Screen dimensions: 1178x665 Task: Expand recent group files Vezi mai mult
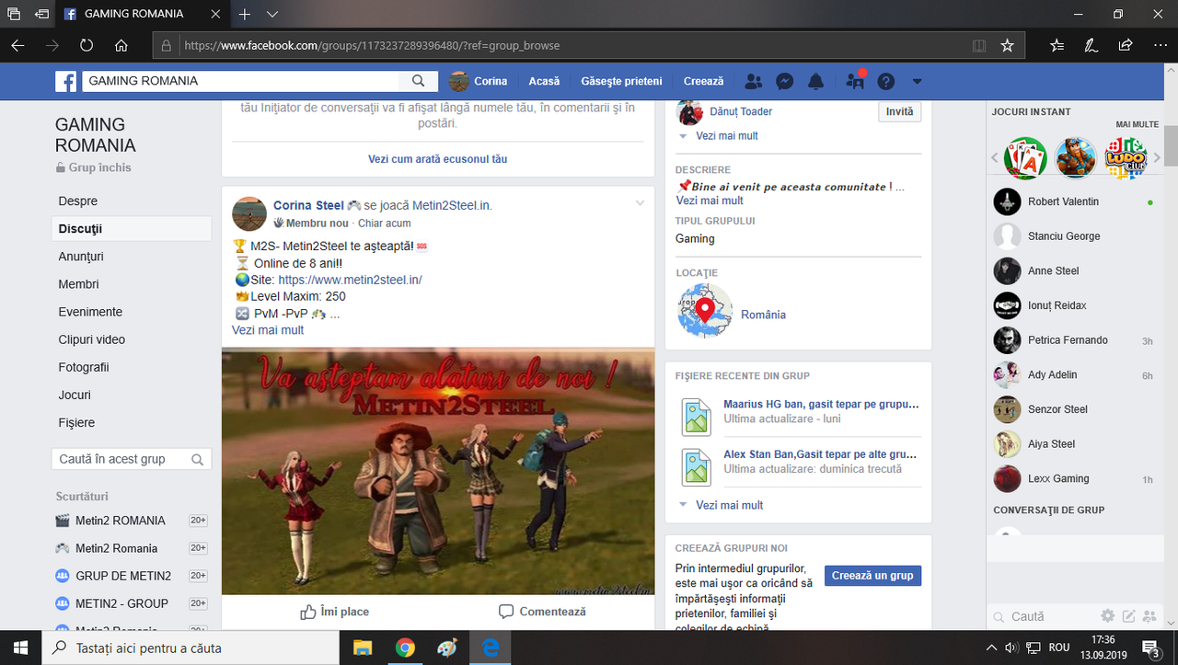click(730, 505)
